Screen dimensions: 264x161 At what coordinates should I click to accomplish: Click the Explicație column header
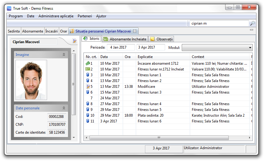(x=163, y=57)
